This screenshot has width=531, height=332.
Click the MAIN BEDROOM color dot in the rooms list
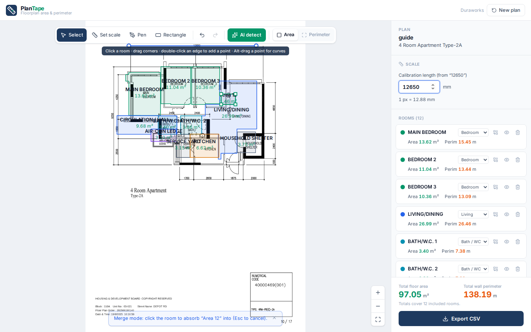pyautogui.click(x=403, y=132)
